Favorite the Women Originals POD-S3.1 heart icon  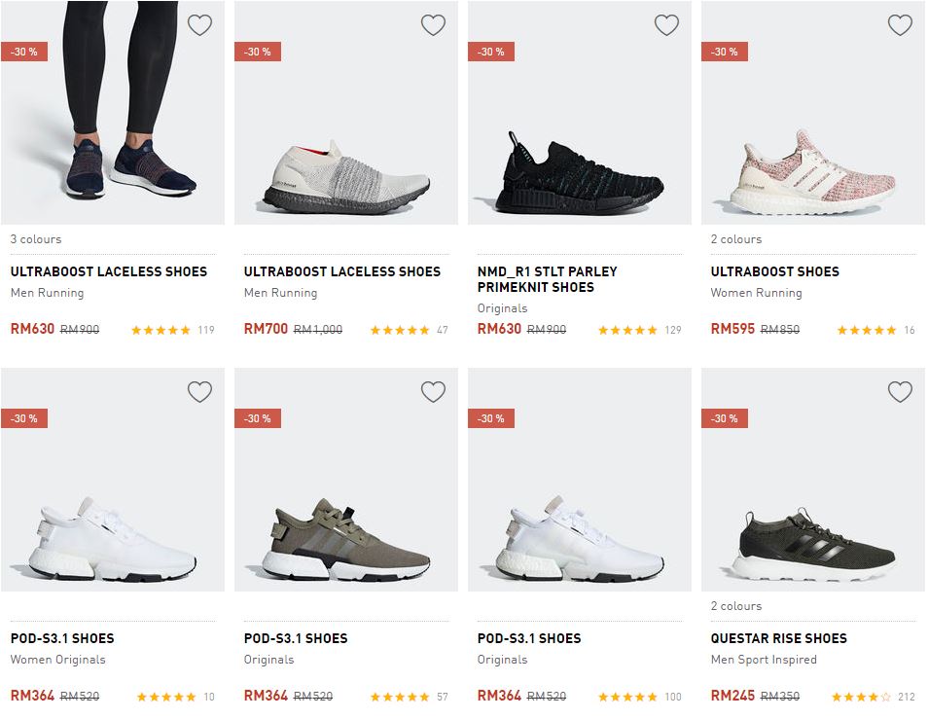click(x=199, y=392)
